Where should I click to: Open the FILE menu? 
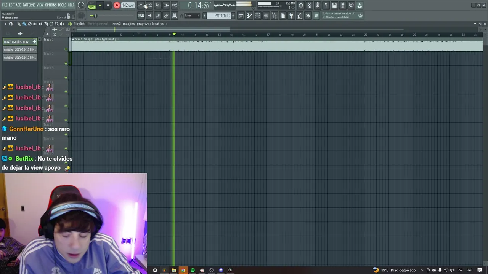point(5,5)
